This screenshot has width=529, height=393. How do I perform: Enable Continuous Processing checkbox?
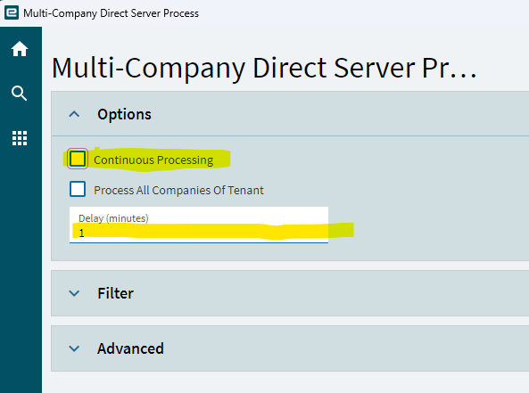[78, 159]
